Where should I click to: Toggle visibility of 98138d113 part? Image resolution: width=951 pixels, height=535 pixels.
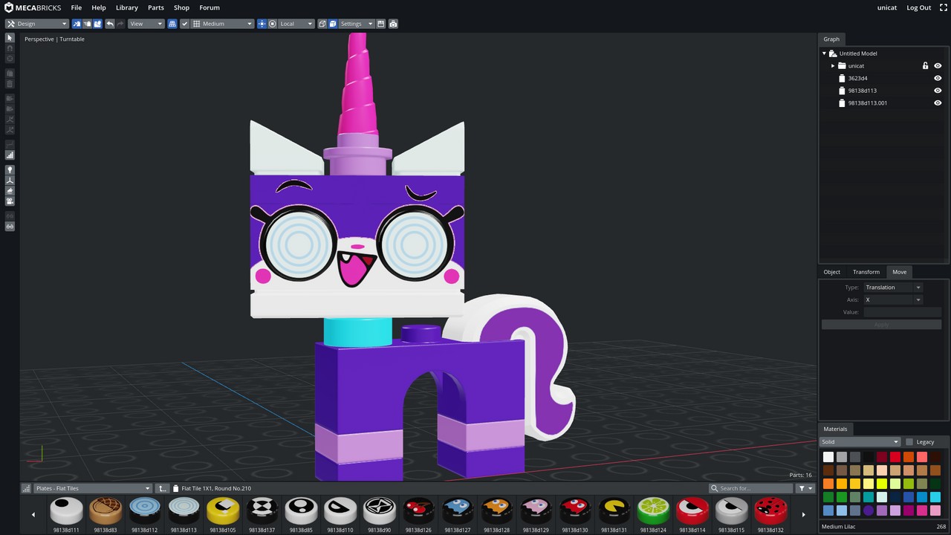click(x=938, y=91)
